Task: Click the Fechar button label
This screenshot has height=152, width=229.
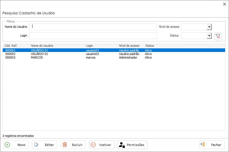Action: tap(216, 145)
